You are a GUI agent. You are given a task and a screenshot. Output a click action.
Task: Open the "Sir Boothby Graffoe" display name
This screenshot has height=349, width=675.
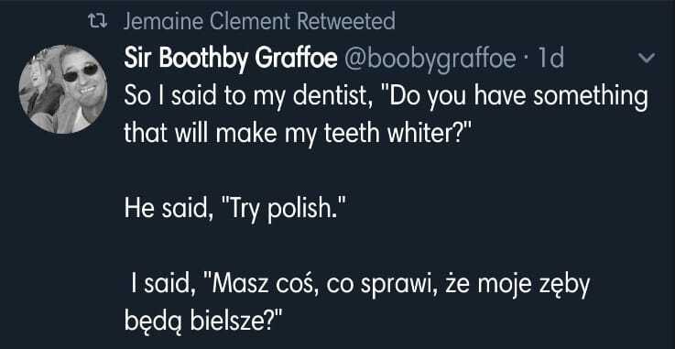point(231,59)
